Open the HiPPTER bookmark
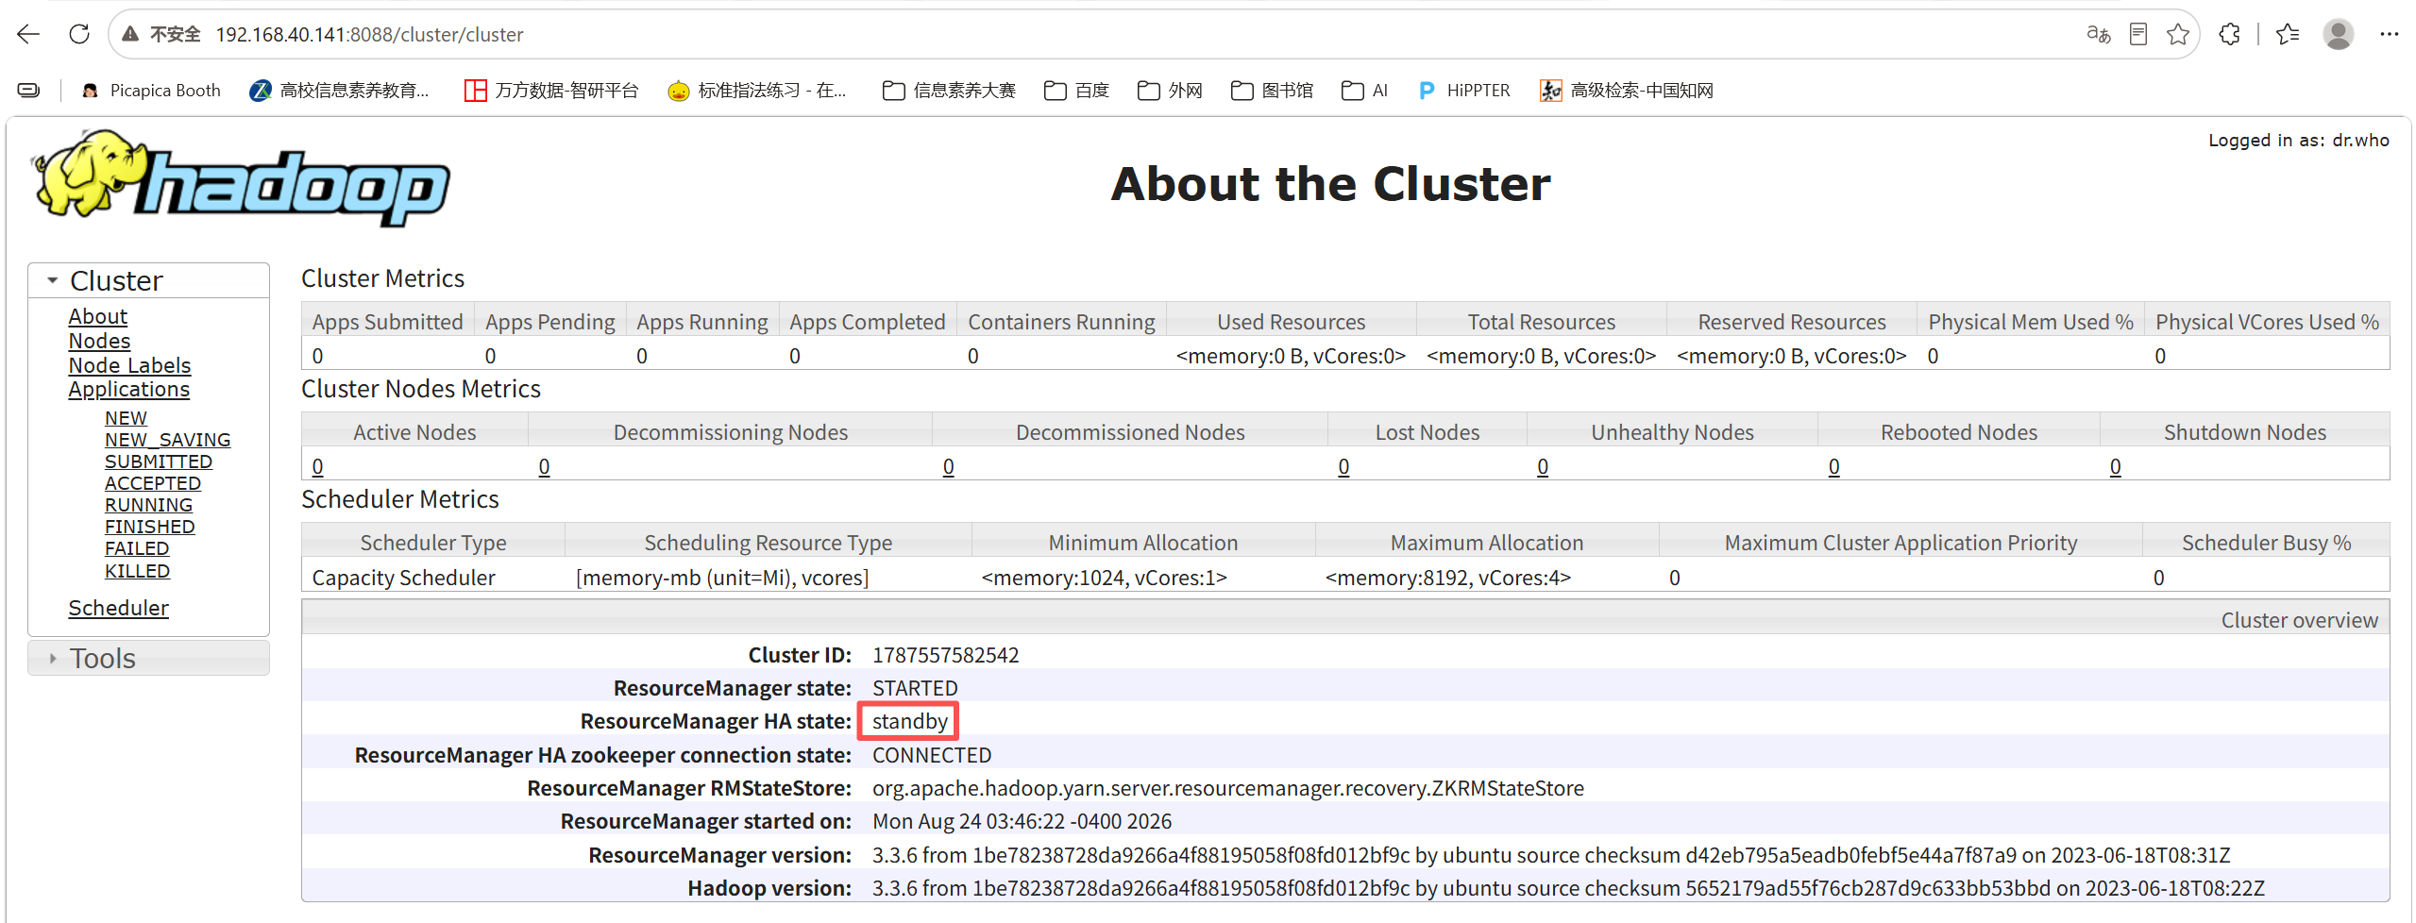The width and height of the screenshot is (2416, 923). pyautogui.click(x=1464, y=91)
